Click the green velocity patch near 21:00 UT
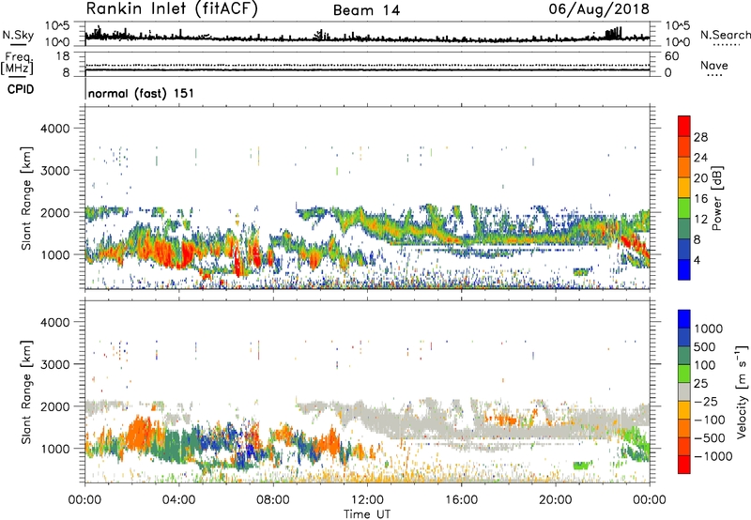 click(x=582, y=465)
